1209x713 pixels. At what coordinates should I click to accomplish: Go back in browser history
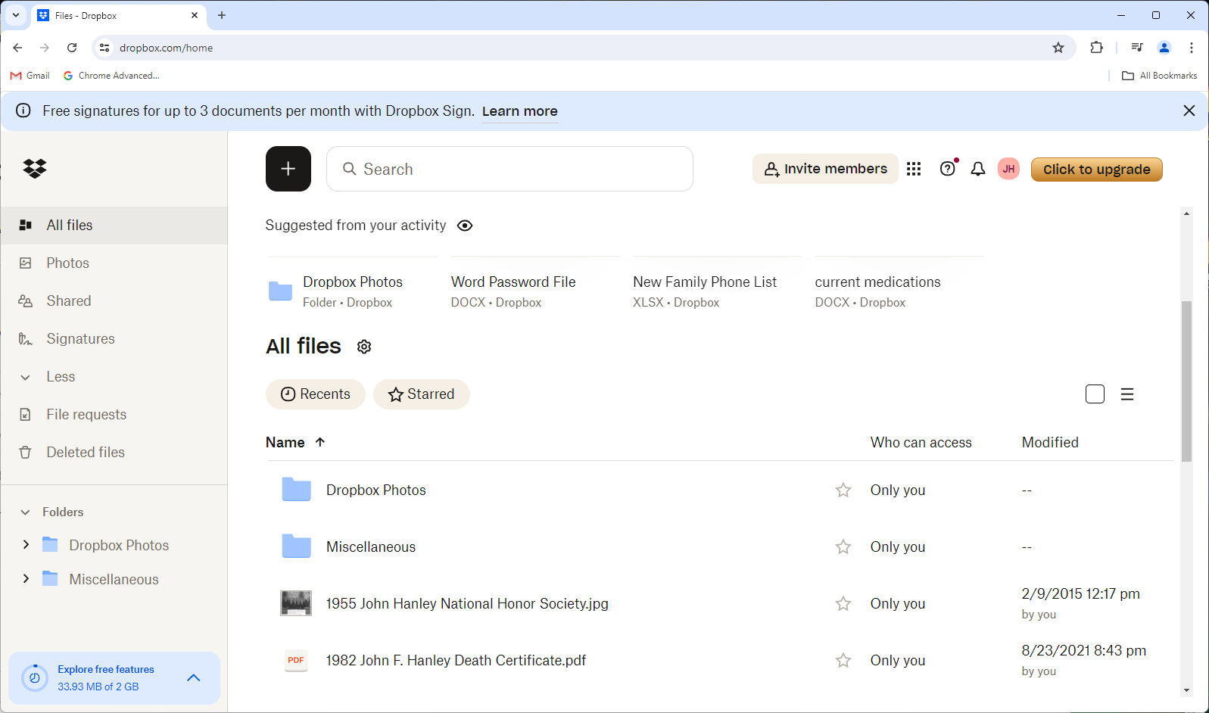click(17, 48)
